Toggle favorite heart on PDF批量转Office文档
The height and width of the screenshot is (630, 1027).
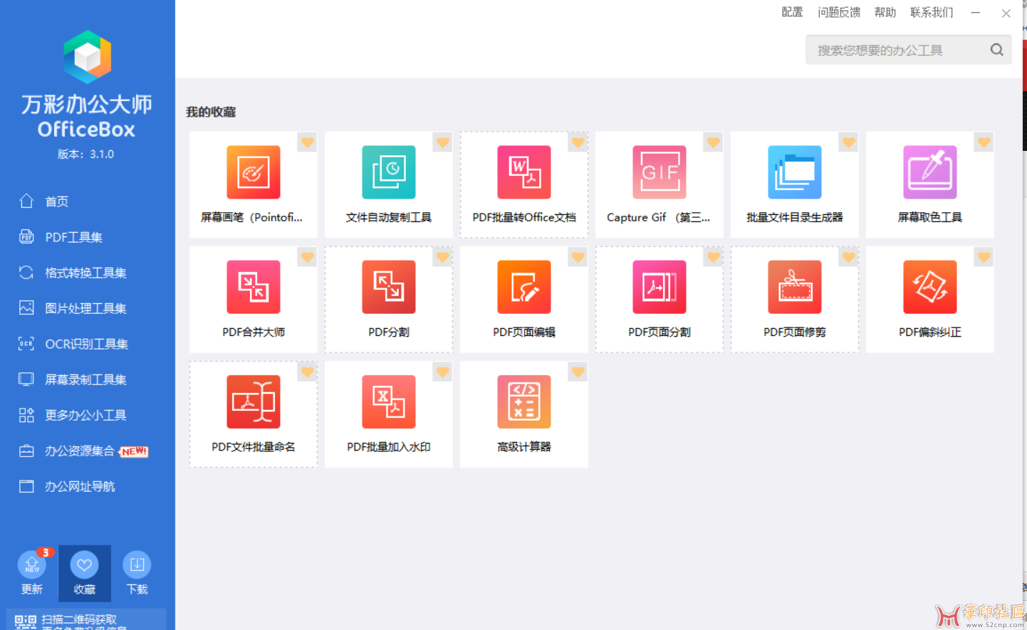(578, 142)
